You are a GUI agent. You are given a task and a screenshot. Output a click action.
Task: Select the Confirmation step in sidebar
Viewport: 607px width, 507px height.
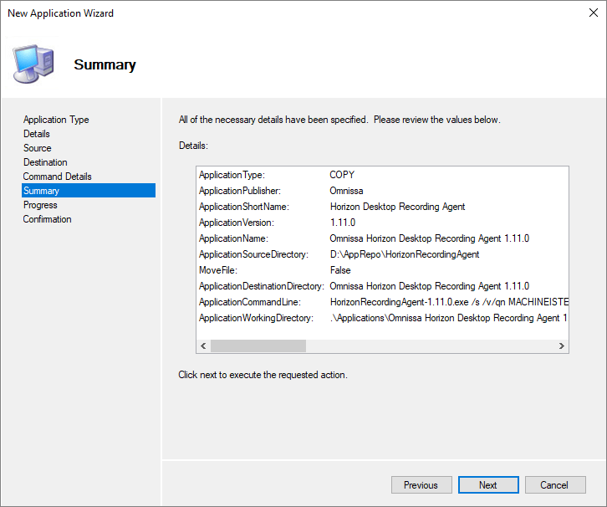[x=48, y=219]
